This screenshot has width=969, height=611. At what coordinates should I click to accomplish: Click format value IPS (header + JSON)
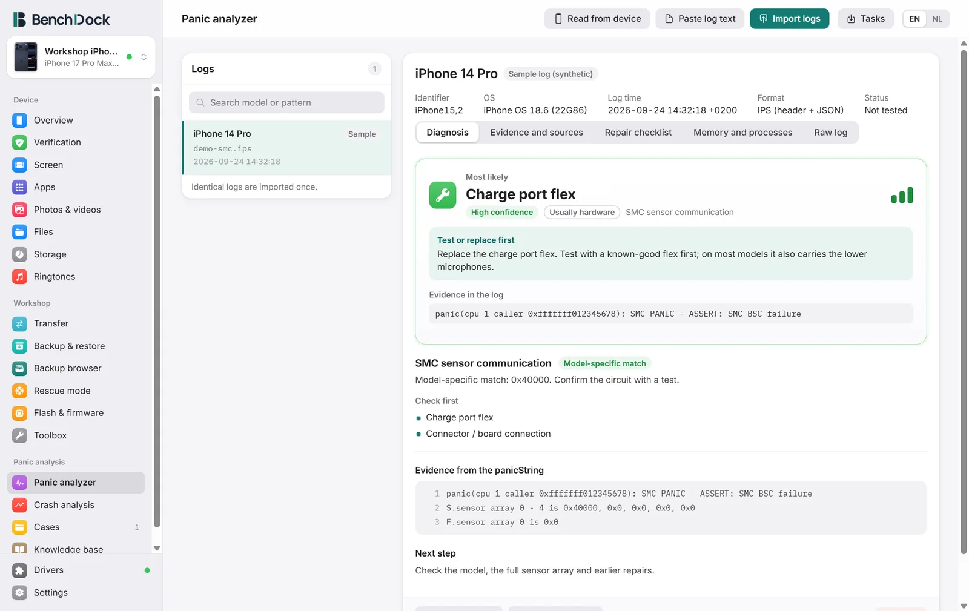pos(801,110)
